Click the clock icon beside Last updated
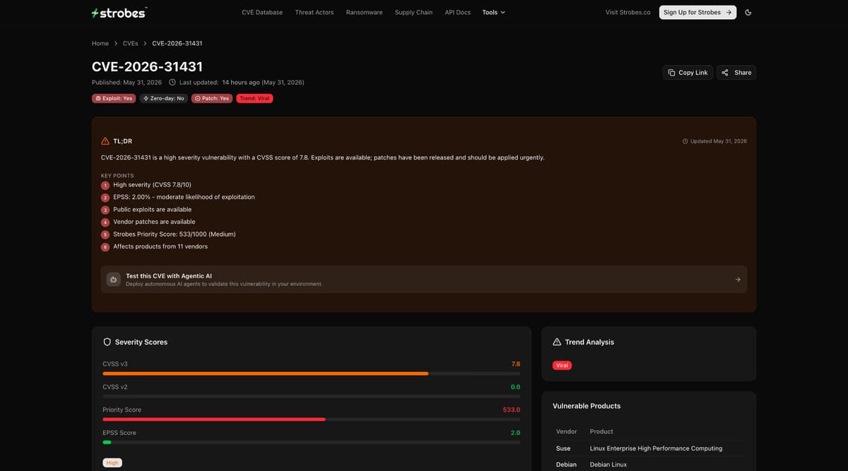848x471 pixels. (172, 83)
